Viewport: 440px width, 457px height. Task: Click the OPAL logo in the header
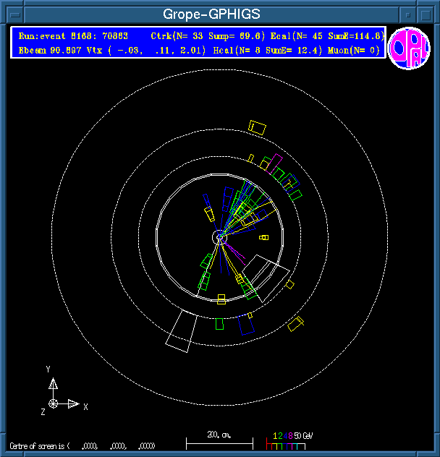(409, 49)
